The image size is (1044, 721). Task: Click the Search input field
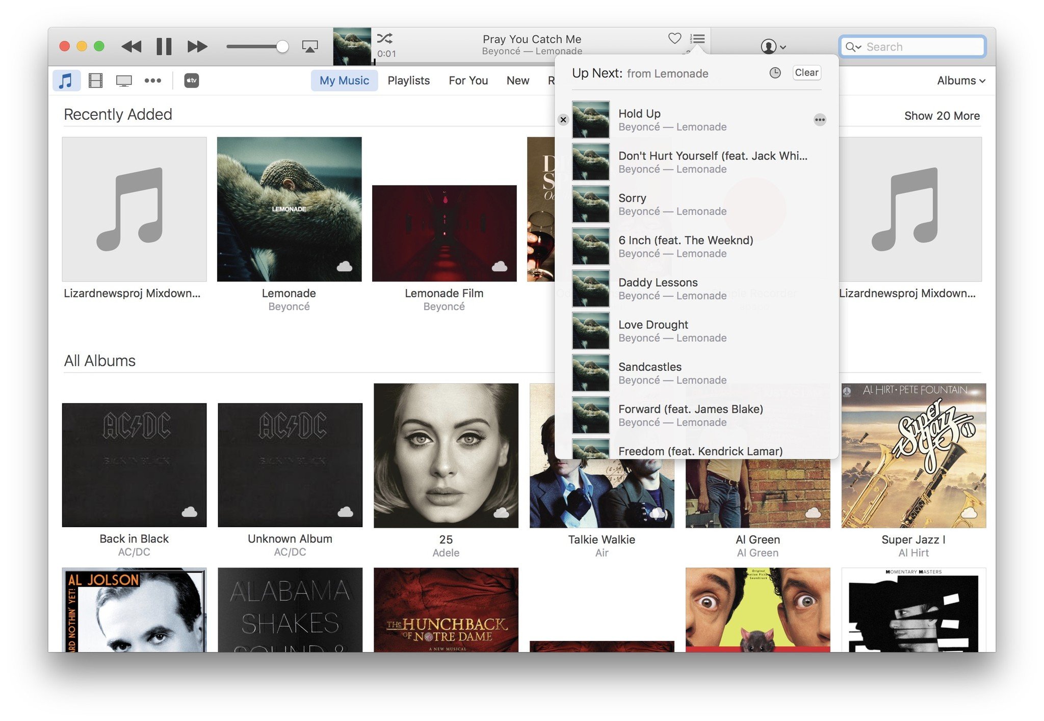pyautogui.click(x=912, y=47)
